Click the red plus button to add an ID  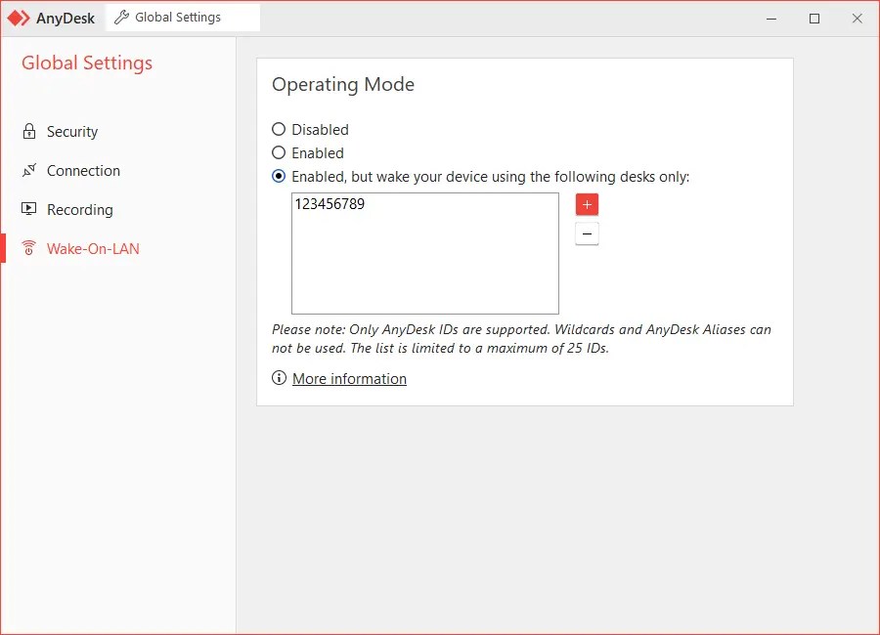586,204
